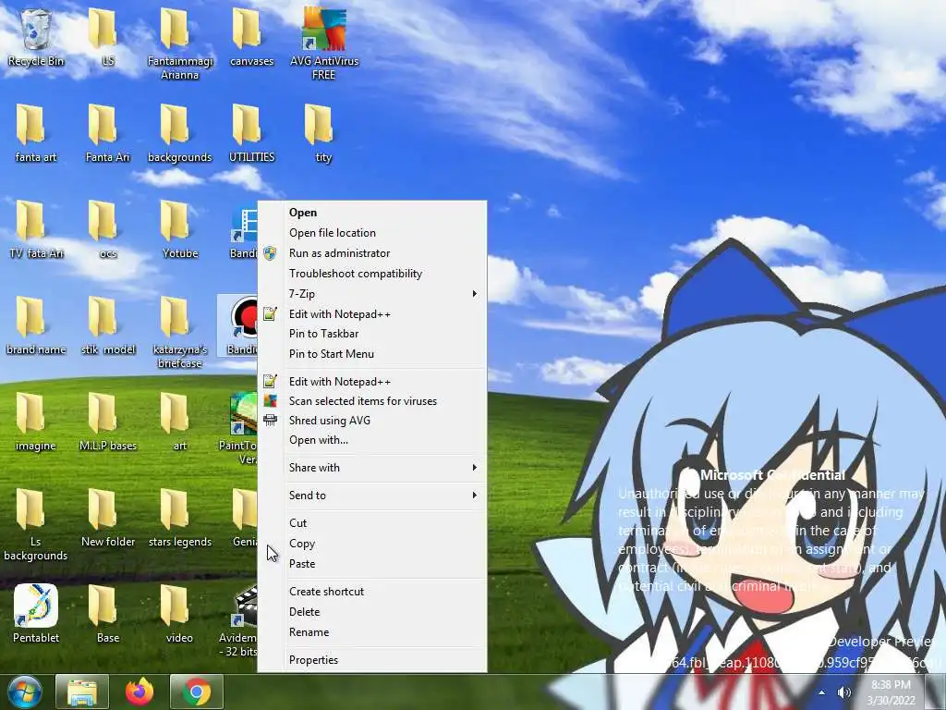The image size is (946, 710).
Task: Launch Firefox from the taskbar
Action: tap(139, 692)
